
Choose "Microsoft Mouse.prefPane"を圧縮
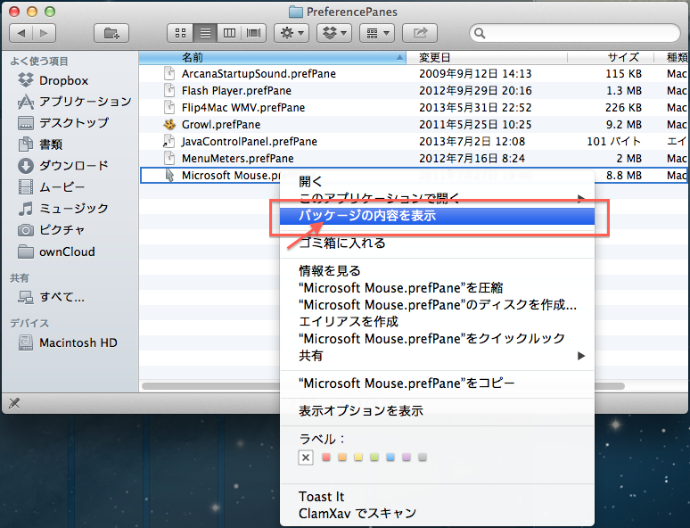tap(437, 288)
